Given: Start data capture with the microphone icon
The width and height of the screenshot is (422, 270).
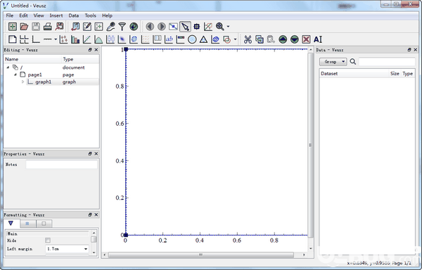Looking at the screenshot, I should coord(110,26).
